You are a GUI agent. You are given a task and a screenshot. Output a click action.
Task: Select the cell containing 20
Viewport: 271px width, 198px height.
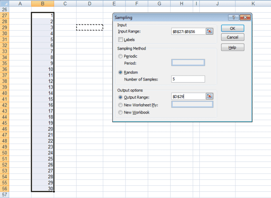(x=43, y=129)
